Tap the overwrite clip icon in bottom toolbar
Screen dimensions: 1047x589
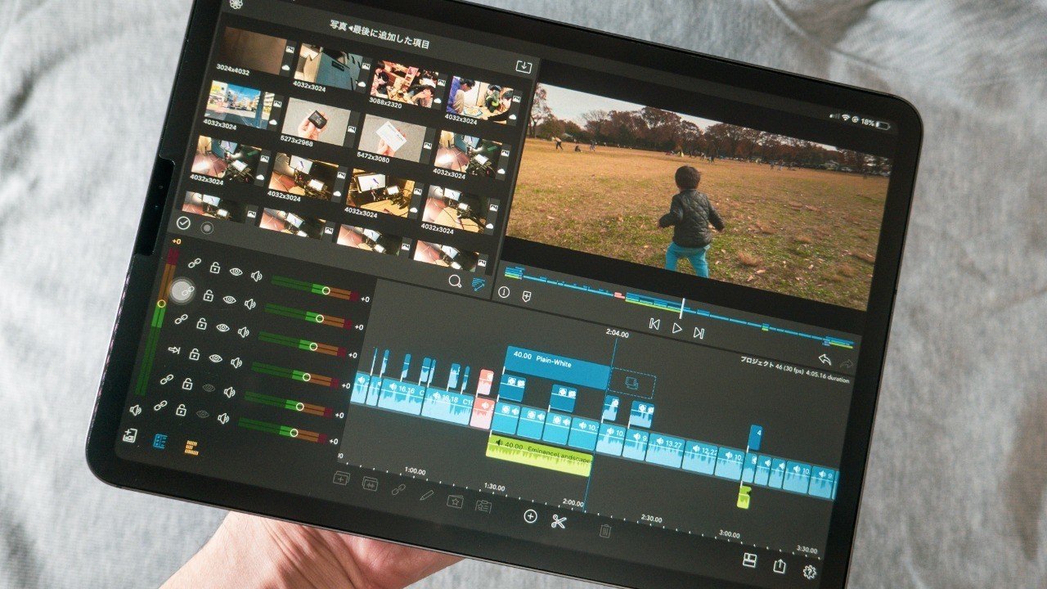pos(370,483)
